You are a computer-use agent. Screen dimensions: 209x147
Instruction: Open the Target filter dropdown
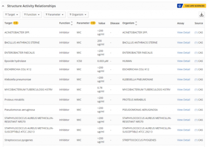12,15
